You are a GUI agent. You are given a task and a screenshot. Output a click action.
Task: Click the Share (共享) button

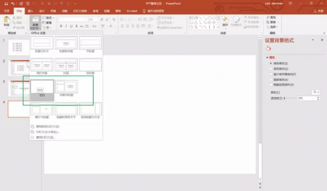318,11
